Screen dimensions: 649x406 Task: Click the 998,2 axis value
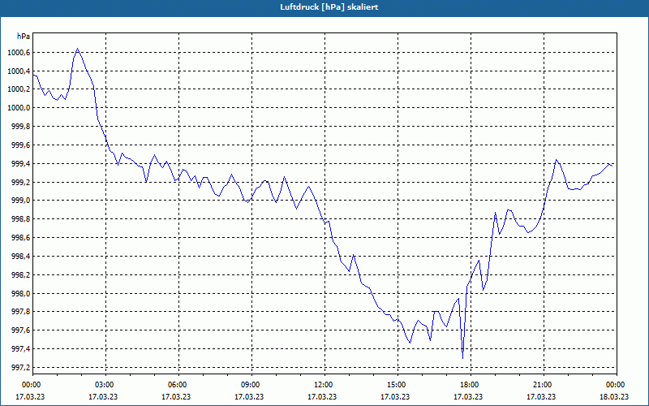click(21, 275)
